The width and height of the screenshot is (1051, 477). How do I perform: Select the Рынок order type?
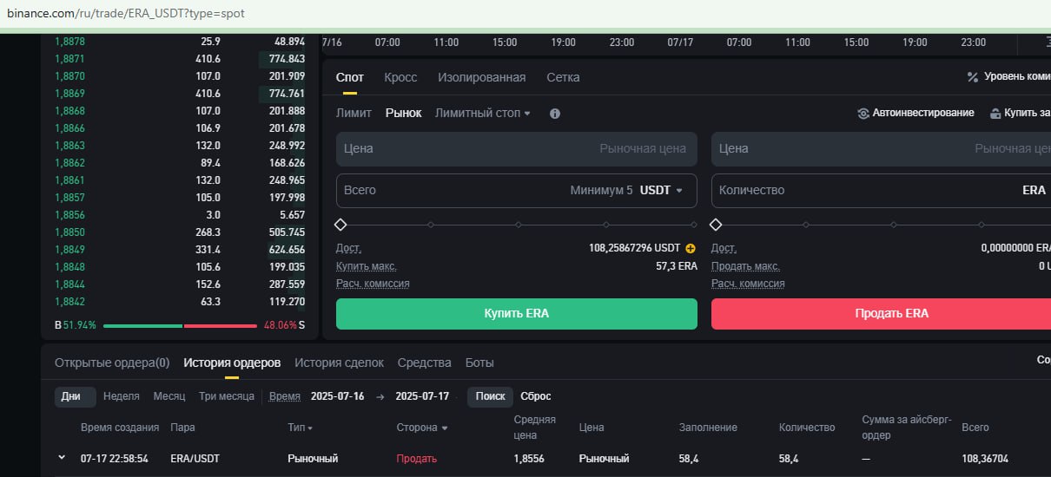[403, 114]
